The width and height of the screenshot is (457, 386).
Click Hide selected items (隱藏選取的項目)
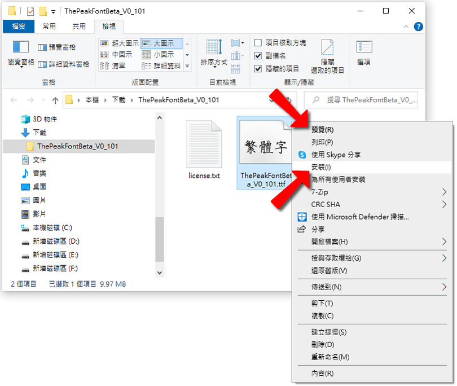click(327, 56)
